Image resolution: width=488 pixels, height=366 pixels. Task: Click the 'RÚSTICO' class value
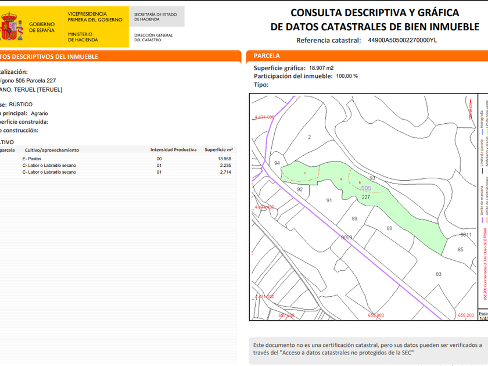(x=20, y=104)
